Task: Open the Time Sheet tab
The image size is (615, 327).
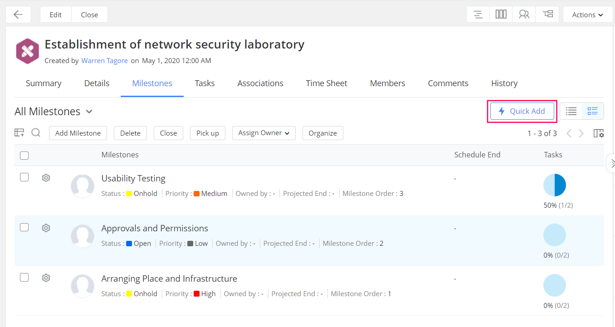Action: tap(326, 83)
